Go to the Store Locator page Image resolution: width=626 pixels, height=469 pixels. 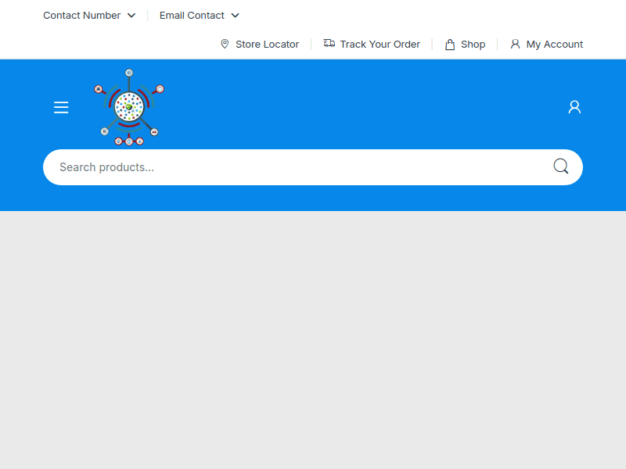[267, 45]
